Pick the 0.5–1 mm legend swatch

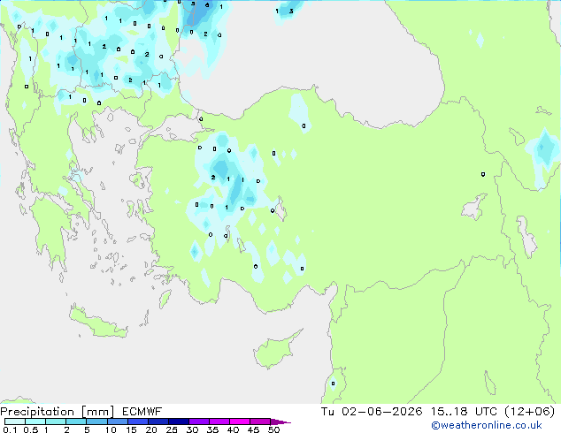coord(35,422)
